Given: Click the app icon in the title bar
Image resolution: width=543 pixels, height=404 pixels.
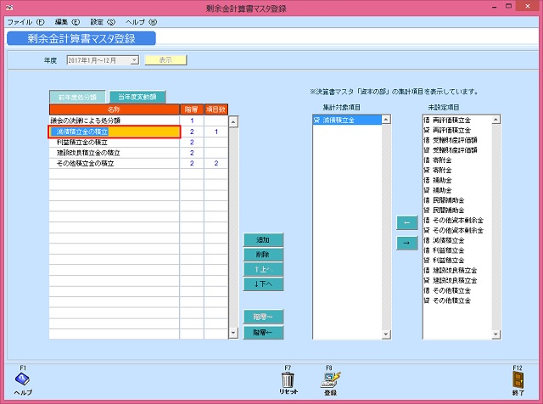Looking at the screenshot, I should coord(9,7).
